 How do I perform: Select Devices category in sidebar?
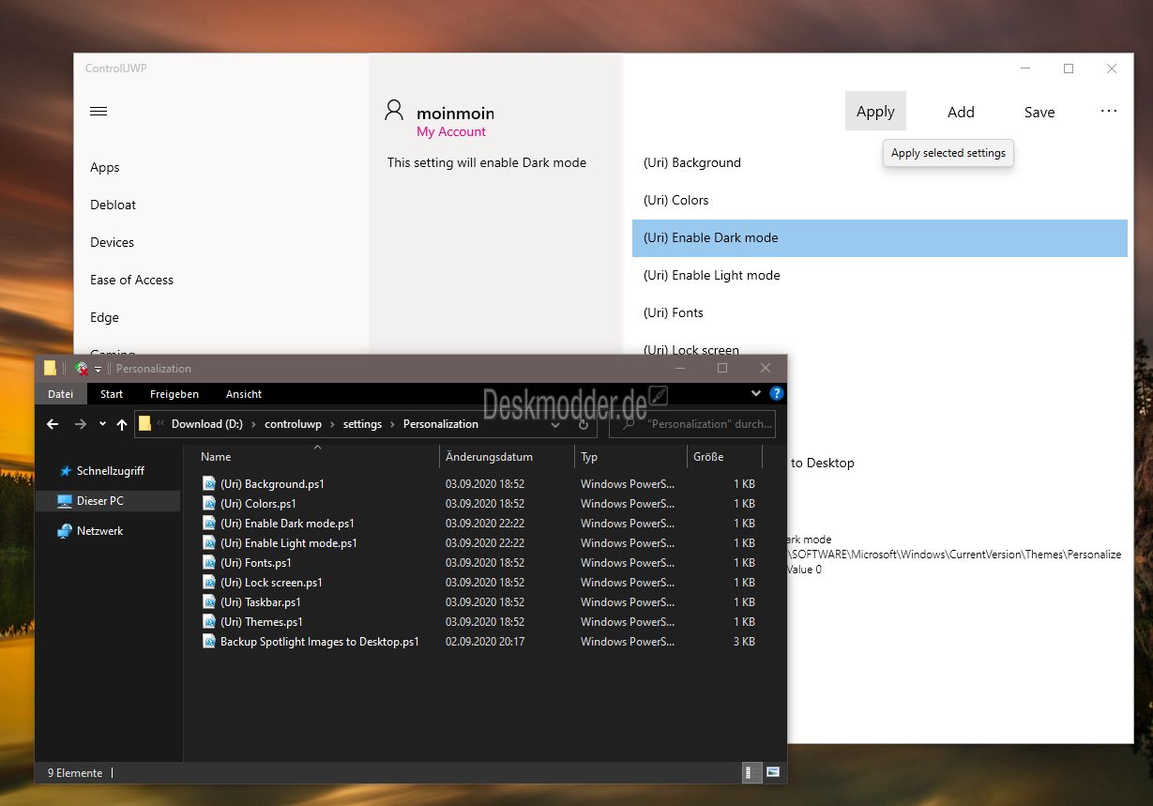click(112, 242)
